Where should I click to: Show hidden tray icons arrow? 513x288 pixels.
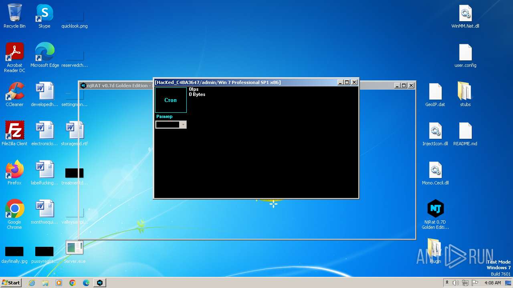[x=447, y=283]
